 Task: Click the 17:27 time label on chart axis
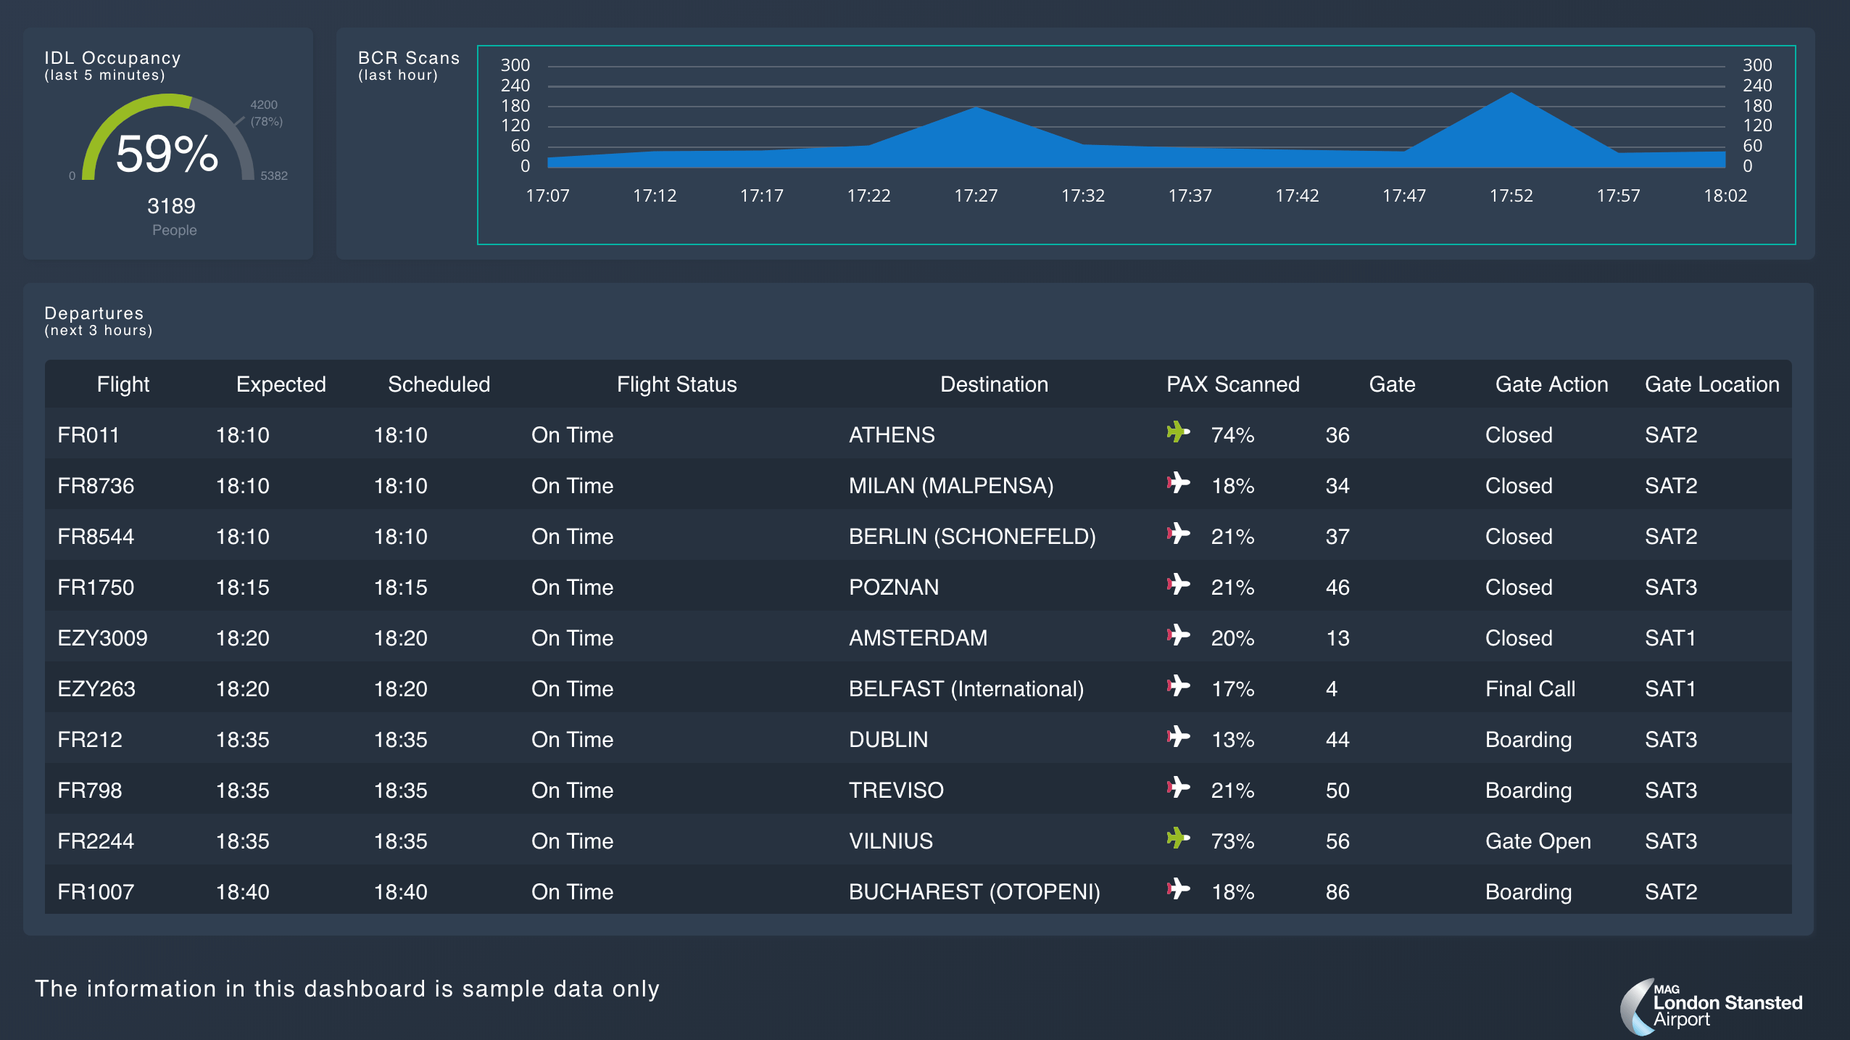tap(976, 196)
